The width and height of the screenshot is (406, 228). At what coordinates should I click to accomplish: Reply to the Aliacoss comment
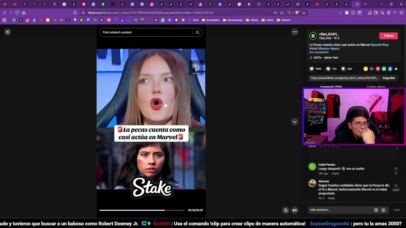pos(331,198)
